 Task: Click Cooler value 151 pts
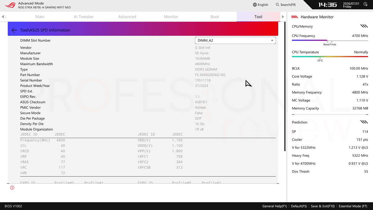pyautogui.click(x=362, y=140)
